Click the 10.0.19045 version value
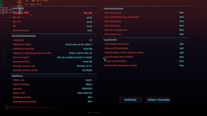The image size is (207, 116). pos(87,70)
